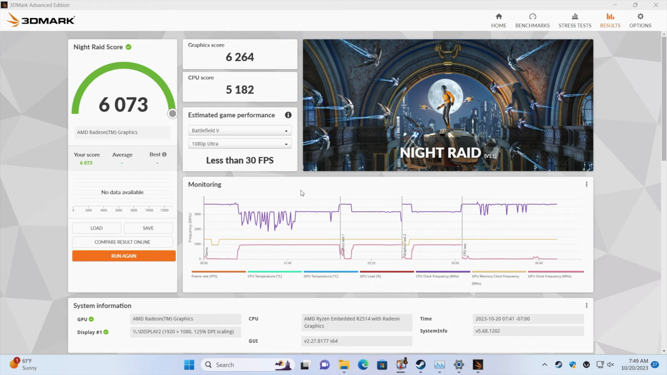Click the LOAD button
Screen dimensions: 667x375
tap(96, 228)
